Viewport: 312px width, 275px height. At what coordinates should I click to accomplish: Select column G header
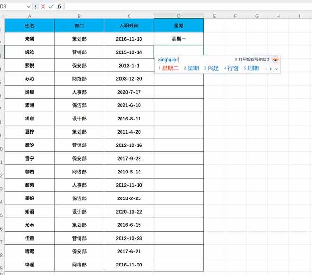point(257,16)
